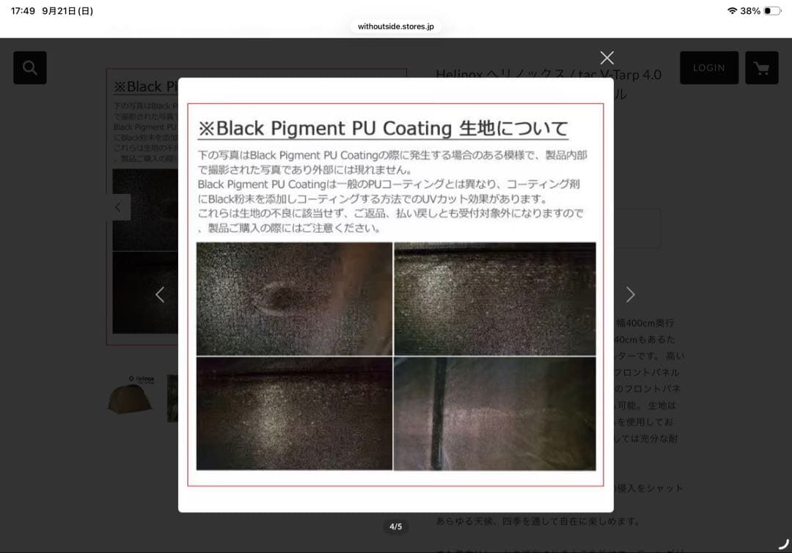792x553 pixels.
Task: Select the partially hidden second thumbnail
Action: coord(172,398)
